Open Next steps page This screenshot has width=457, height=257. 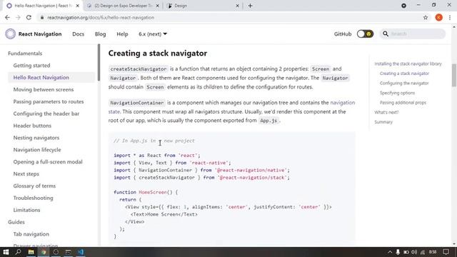26,174
